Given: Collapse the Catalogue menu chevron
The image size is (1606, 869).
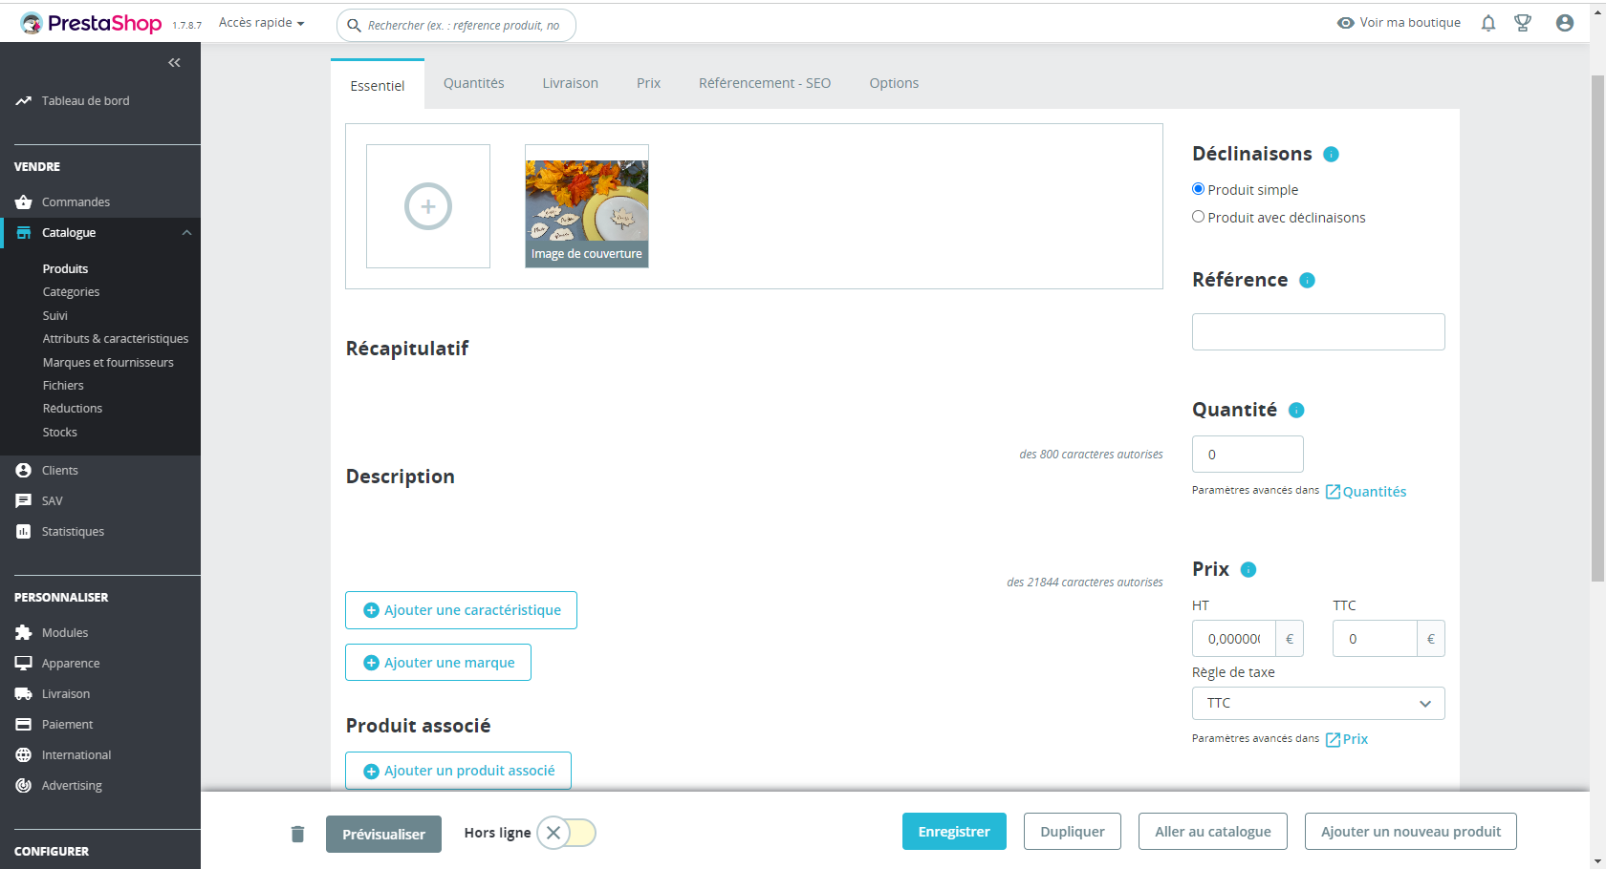Looking at the screenshot, I should click(187, 233).
